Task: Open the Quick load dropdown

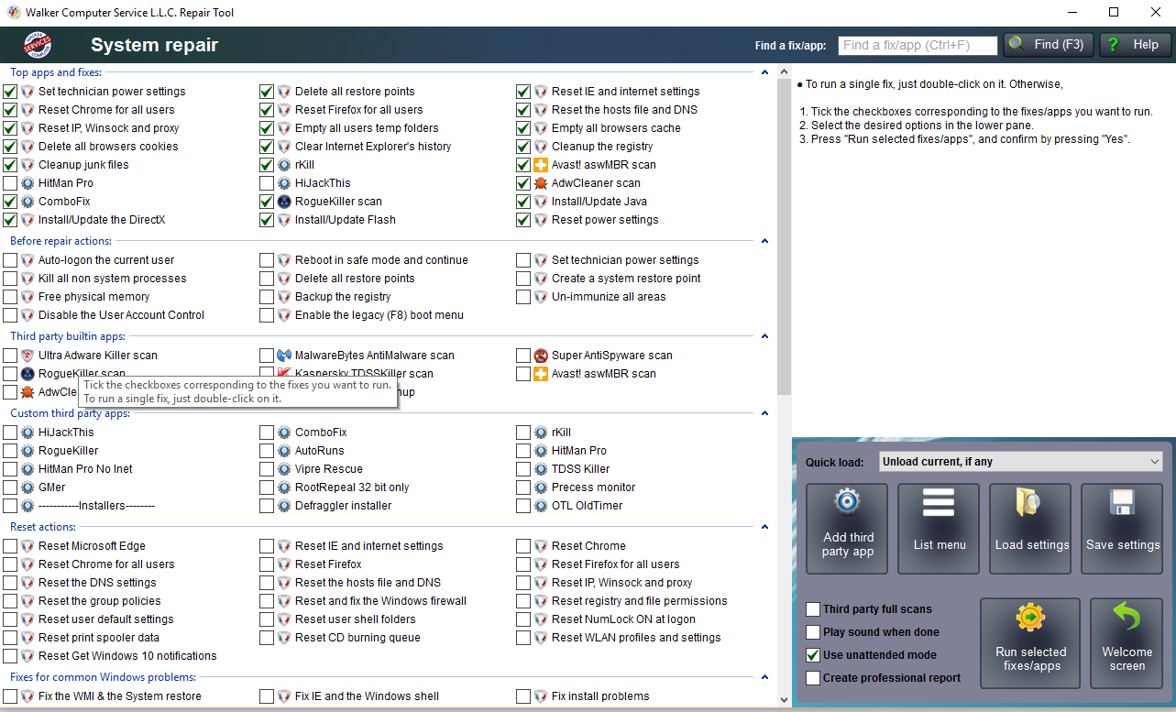Action: click(1020, 462)
